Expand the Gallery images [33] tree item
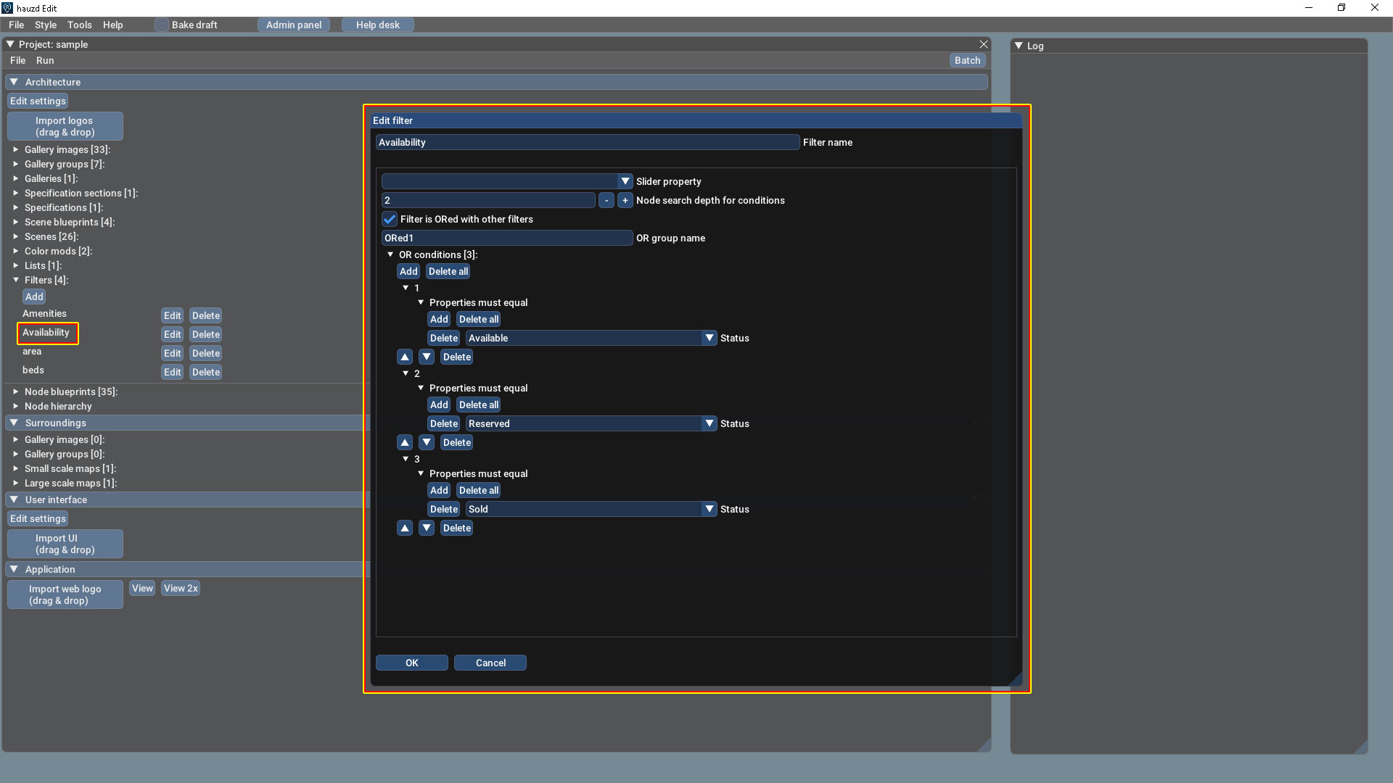The image size is (1393, 783). (x=15, y=149)
